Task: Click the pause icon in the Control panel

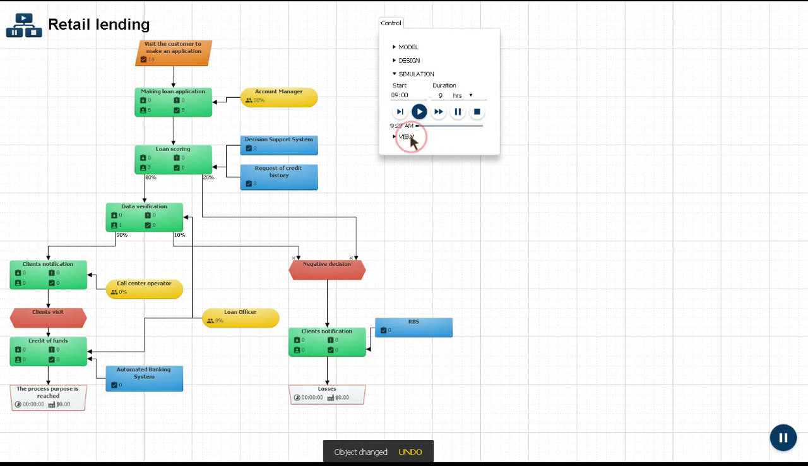Action: click(458, 111)
